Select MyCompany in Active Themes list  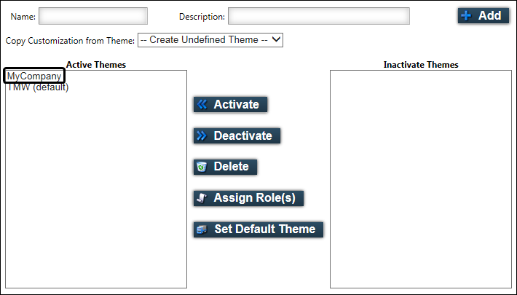34,76
